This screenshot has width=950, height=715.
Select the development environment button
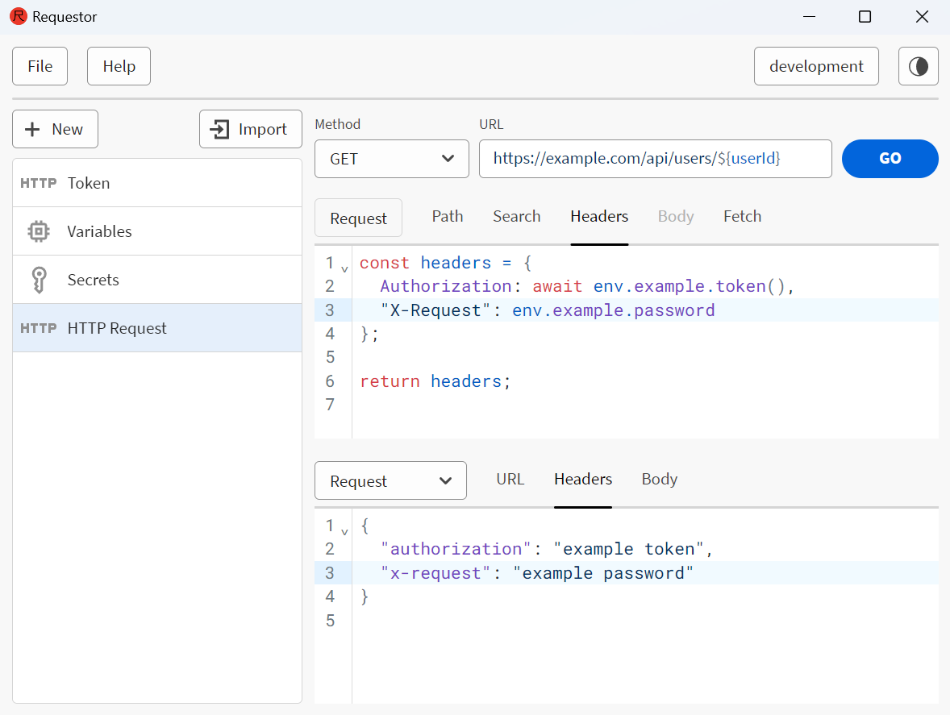(x=816, y=66)
